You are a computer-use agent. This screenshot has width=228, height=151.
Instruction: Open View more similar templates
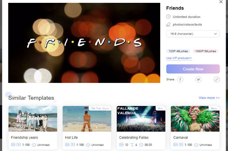tap(209, 98)
